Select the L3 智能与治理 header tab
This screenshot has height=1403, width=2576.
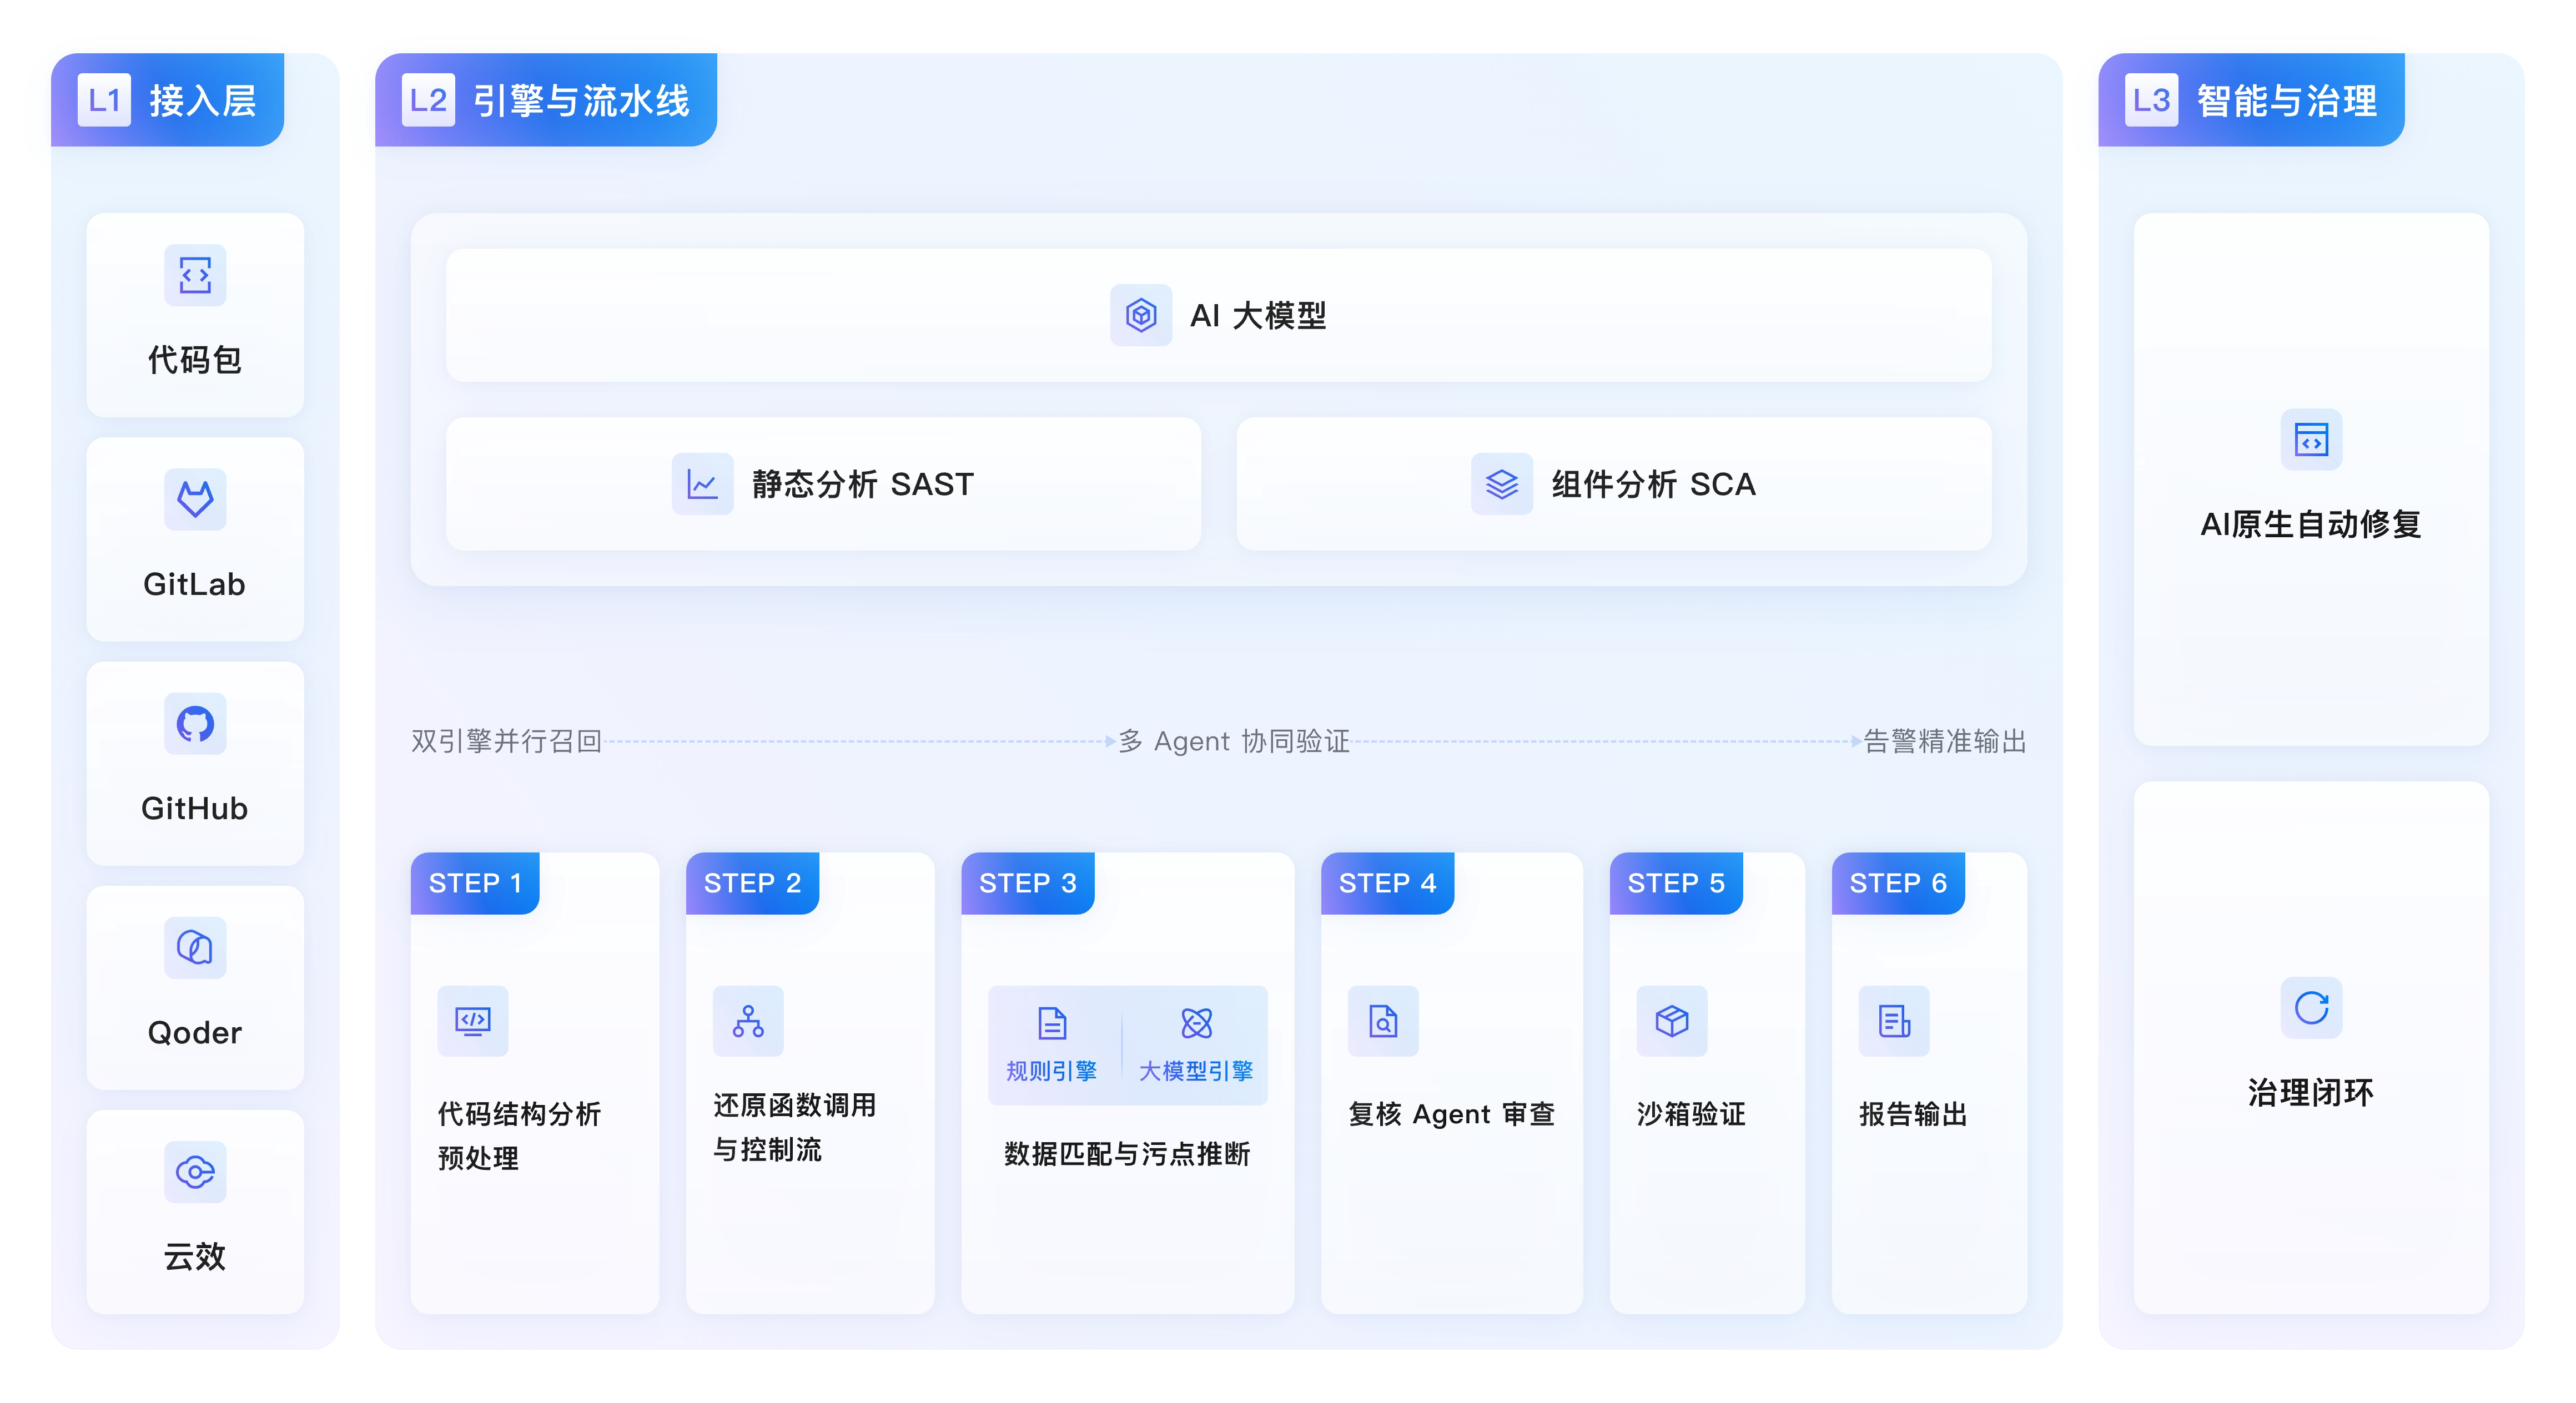click(x=2251, y=100)
